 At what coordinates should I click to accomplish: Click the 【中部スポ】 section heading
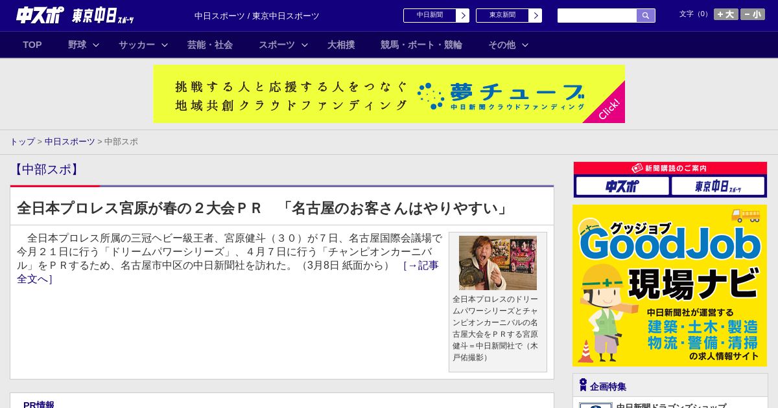[46, 170]
